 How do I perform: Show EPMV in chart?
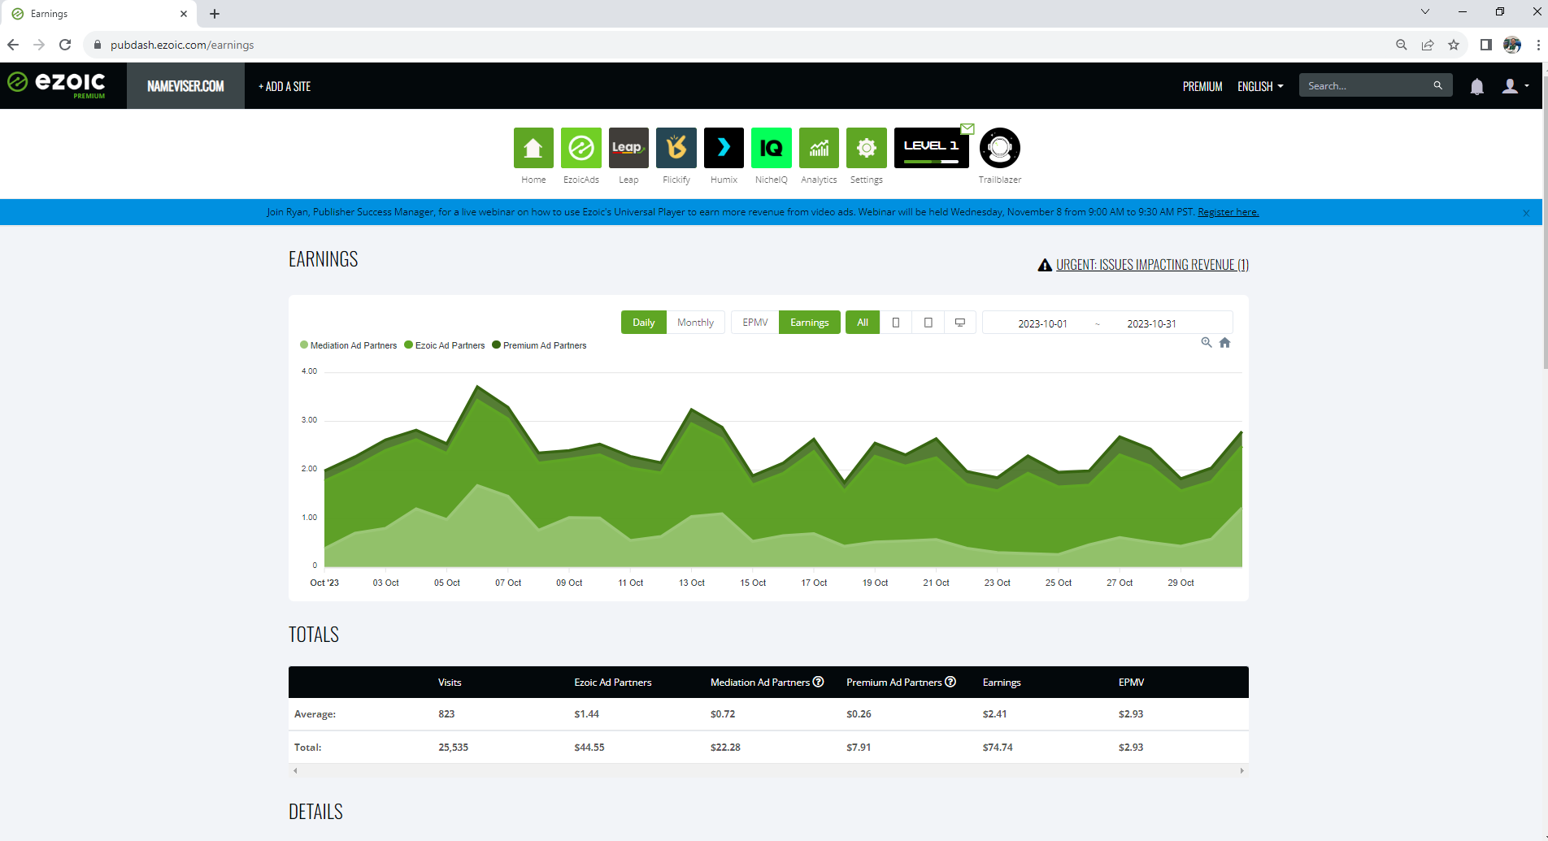(x=755, y=323)
